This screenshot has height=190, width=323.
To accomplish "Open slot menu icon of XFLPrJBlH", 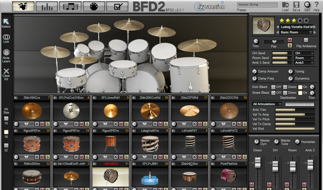I will 134,164.
